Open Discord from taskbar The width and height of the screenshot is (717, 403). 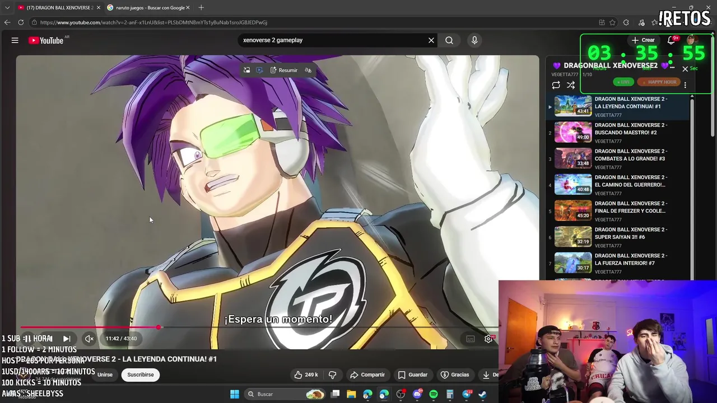417,394
